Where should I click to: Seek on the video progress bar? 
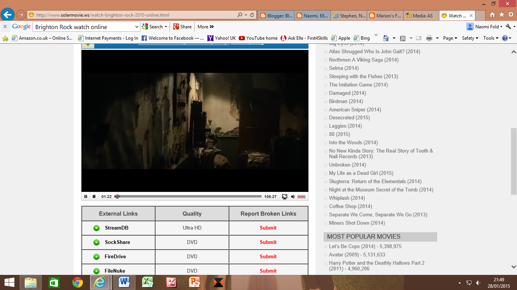(x=188, y=196)
